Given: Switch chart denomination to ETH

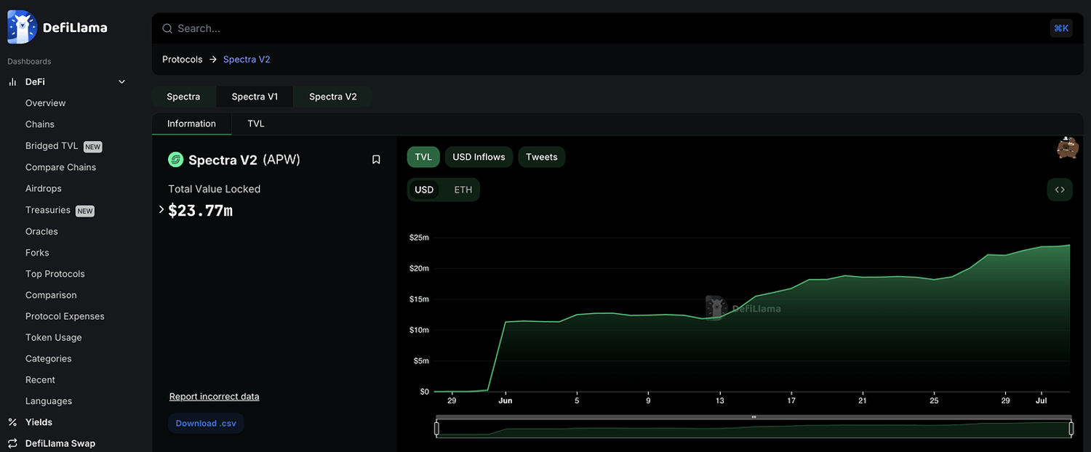Looking at the screenshot, I should coord(463,190).
